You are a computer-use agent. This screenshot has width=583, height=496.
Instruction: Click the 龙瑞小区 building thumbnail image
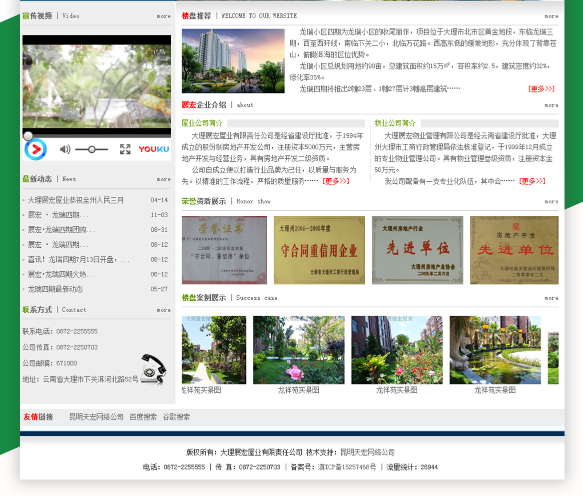(x=233, y=61)
